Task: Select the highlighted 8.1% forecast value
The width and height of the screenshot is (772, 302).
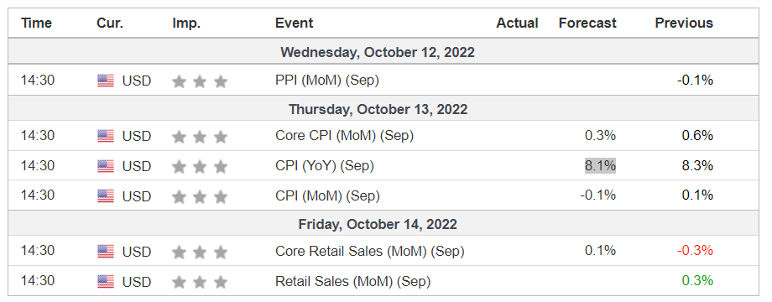Action: pyautogui.click(x=600, y=166)
